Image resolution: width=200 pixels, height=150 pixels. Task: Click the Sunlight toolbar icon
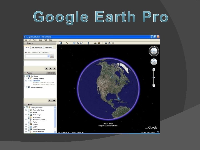[95, 43]
